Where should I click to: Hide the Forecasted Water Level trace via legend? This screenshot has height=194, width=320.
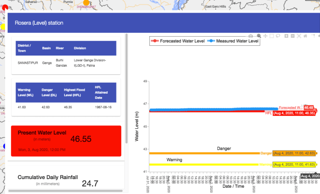178,42
